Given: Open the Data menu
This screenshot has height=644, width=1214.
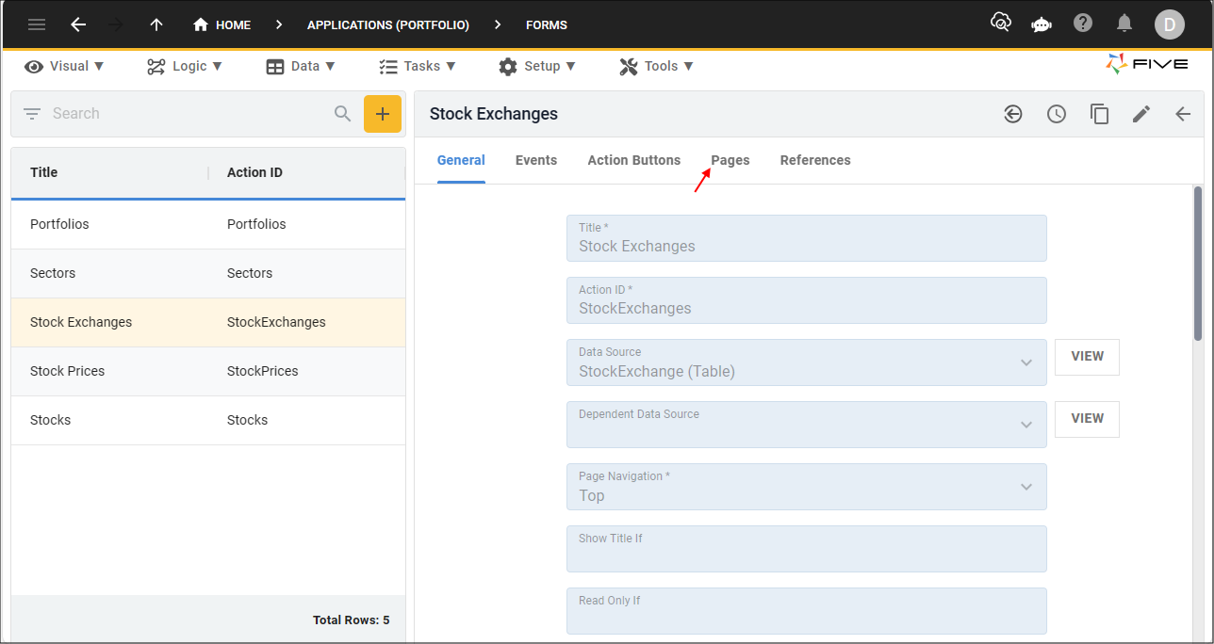Looking at the screenshot, I should pyautogui.click(x=301, y=66).
